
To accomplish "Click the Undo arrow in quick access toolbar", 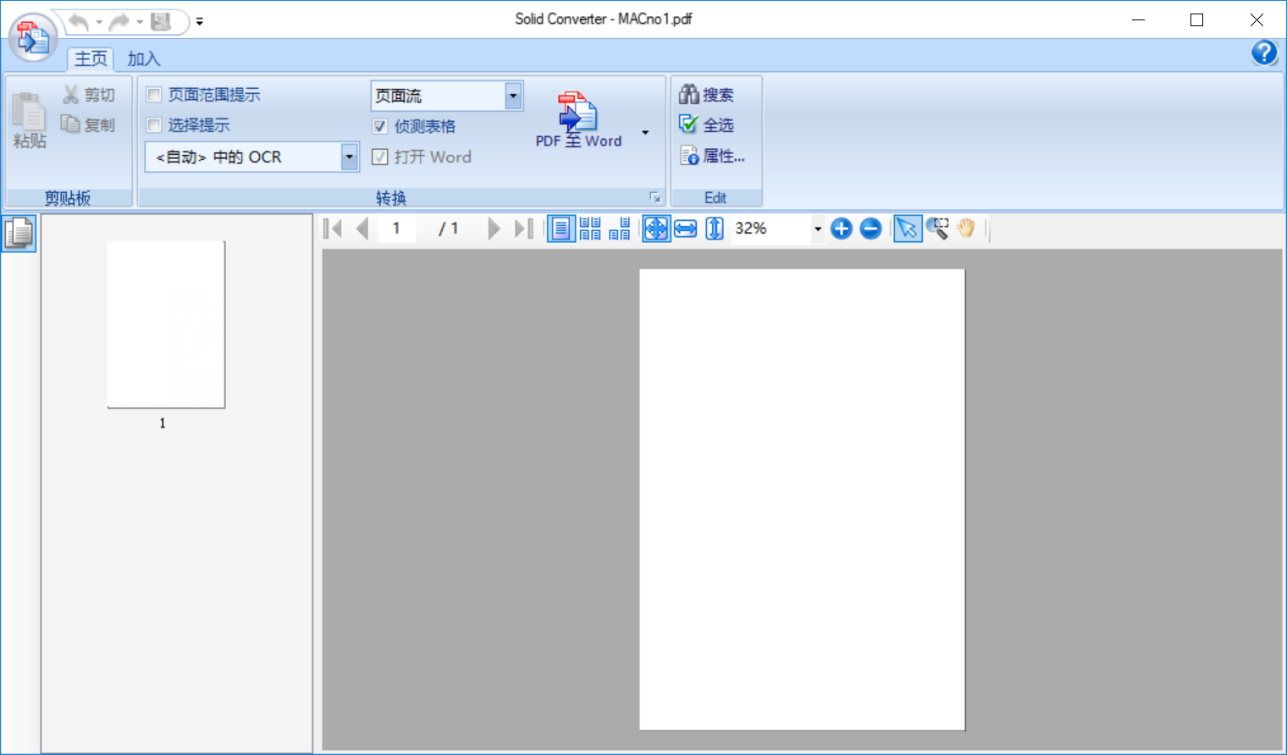I will 78,21.
